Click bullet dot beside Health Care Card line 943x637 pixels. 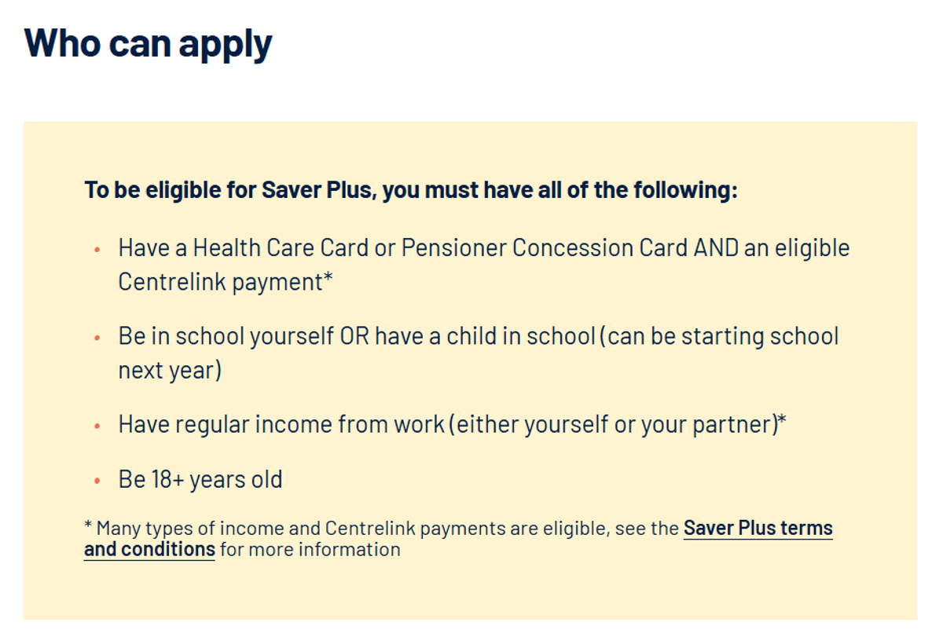click(x=97, y=250)
